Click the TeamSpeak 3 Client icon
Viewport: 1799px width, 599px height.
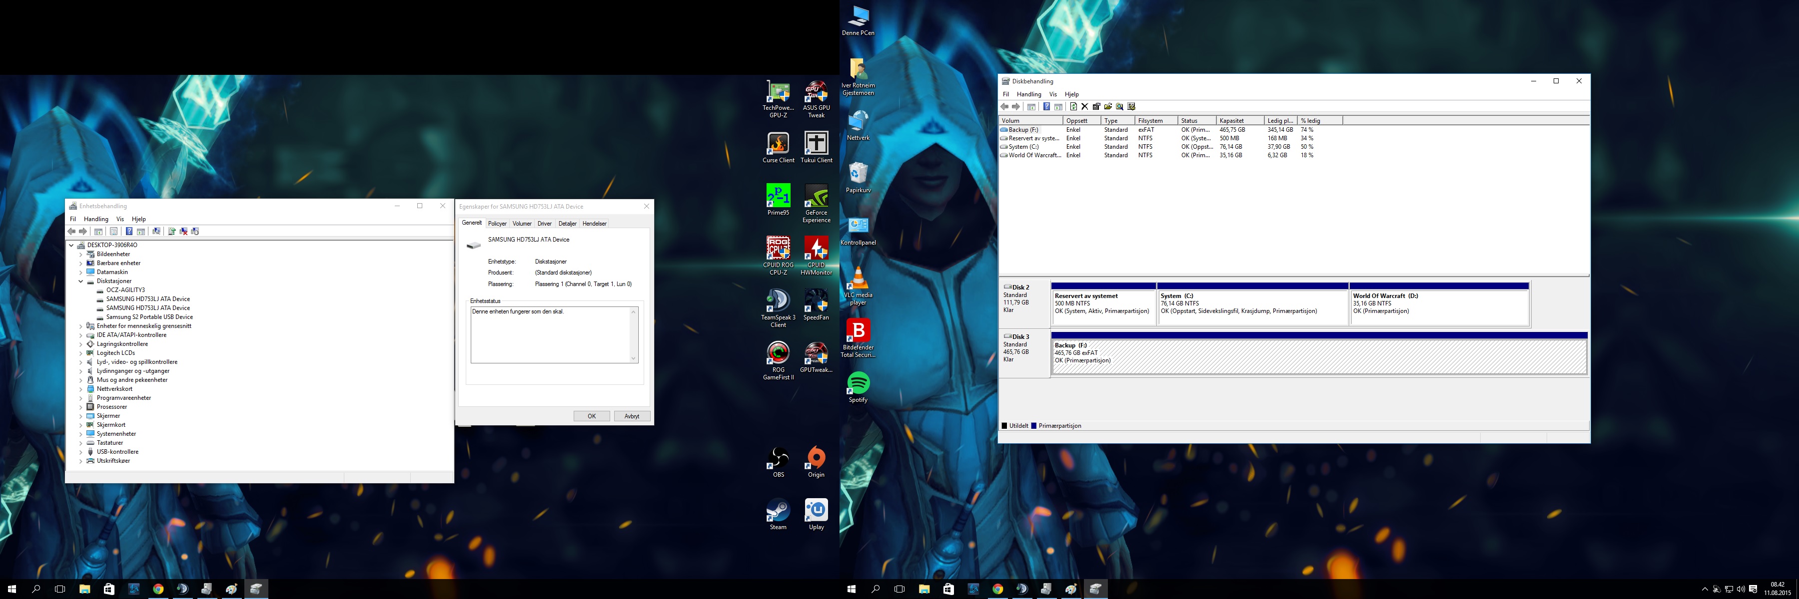point(778,307)
